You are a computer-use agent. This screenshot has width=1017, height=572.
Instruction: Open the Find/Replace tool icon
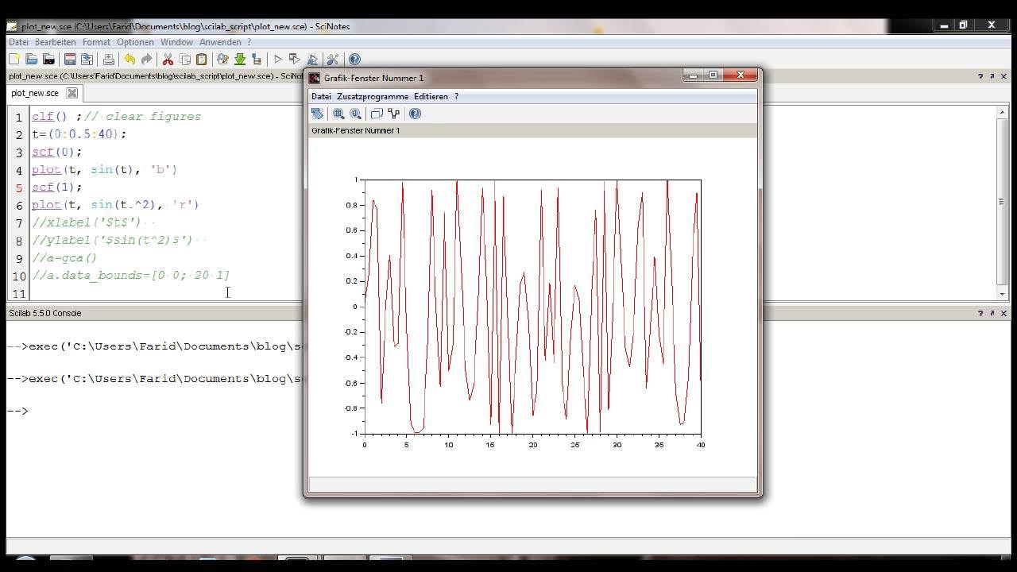[222, 59]
